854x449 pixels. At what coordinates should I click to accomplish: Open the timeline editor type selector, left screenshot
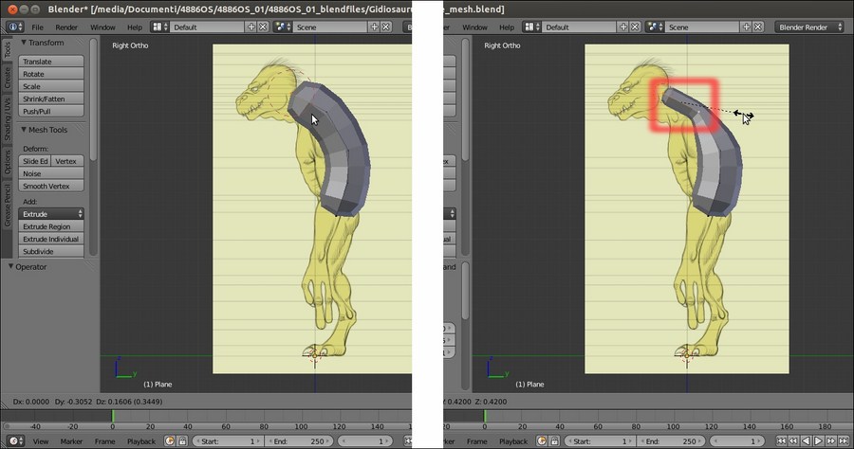pyautogui.click(x=14, y=440)
